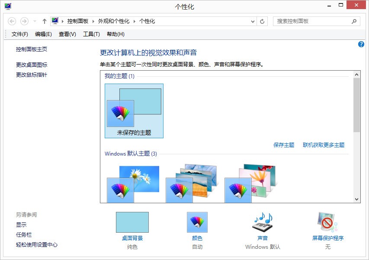Open 更改桌面图标 link
Screen dimensions: 369x260
(x=32, y=65)
